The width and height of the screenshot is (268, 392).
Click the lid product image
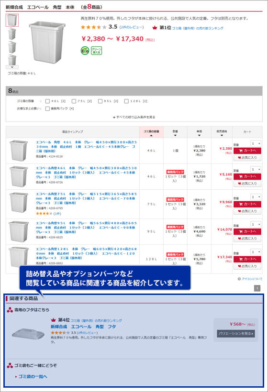(x=28, y=334)
